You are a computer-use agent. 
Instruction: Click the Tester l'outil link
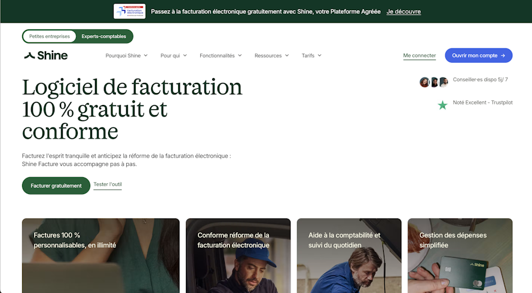(x=108, y=184)
